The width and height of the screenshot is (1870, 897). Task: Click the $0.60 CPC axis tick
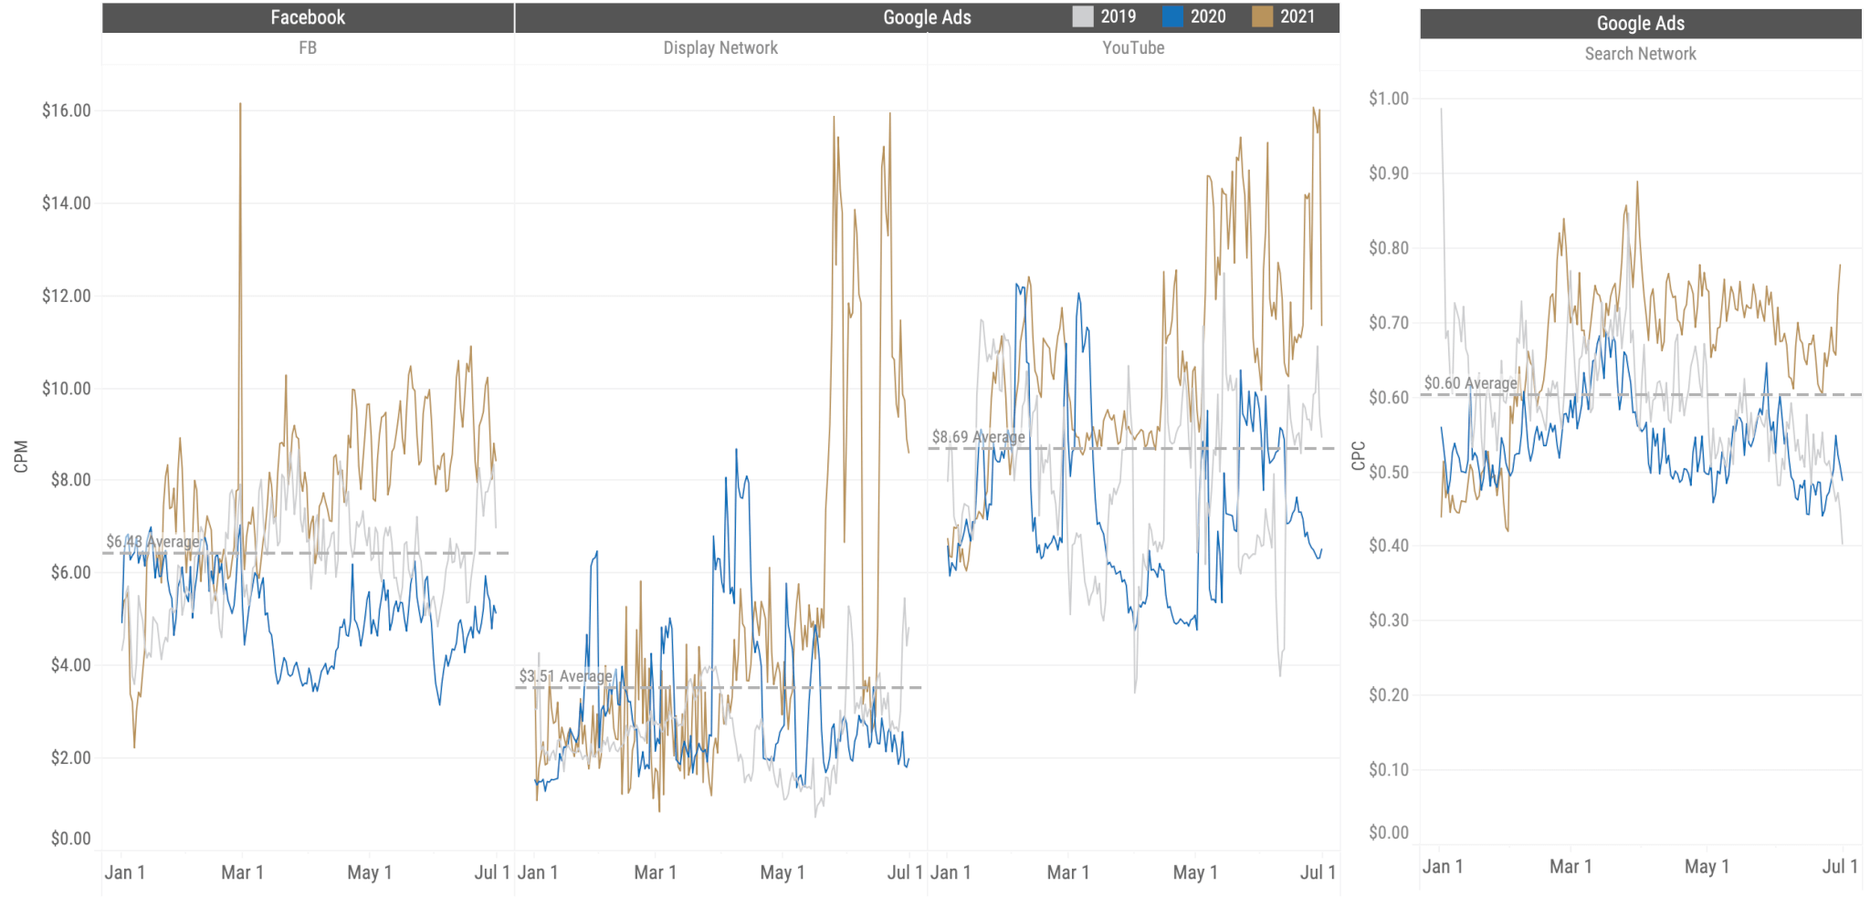pyautogui.click(x=1389, y=397)
